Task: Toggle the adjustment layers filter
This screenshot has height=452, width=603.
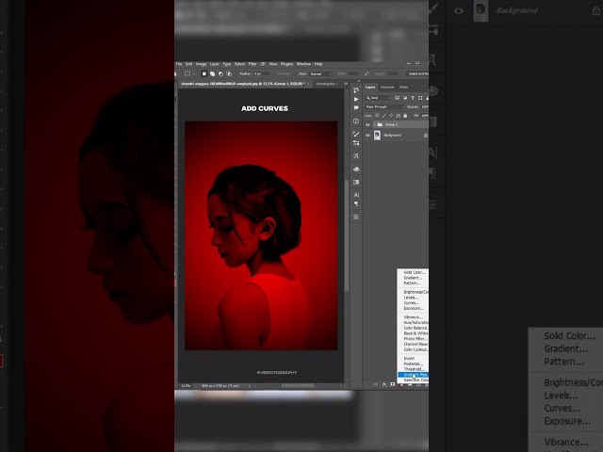Action: click(405, 98)
